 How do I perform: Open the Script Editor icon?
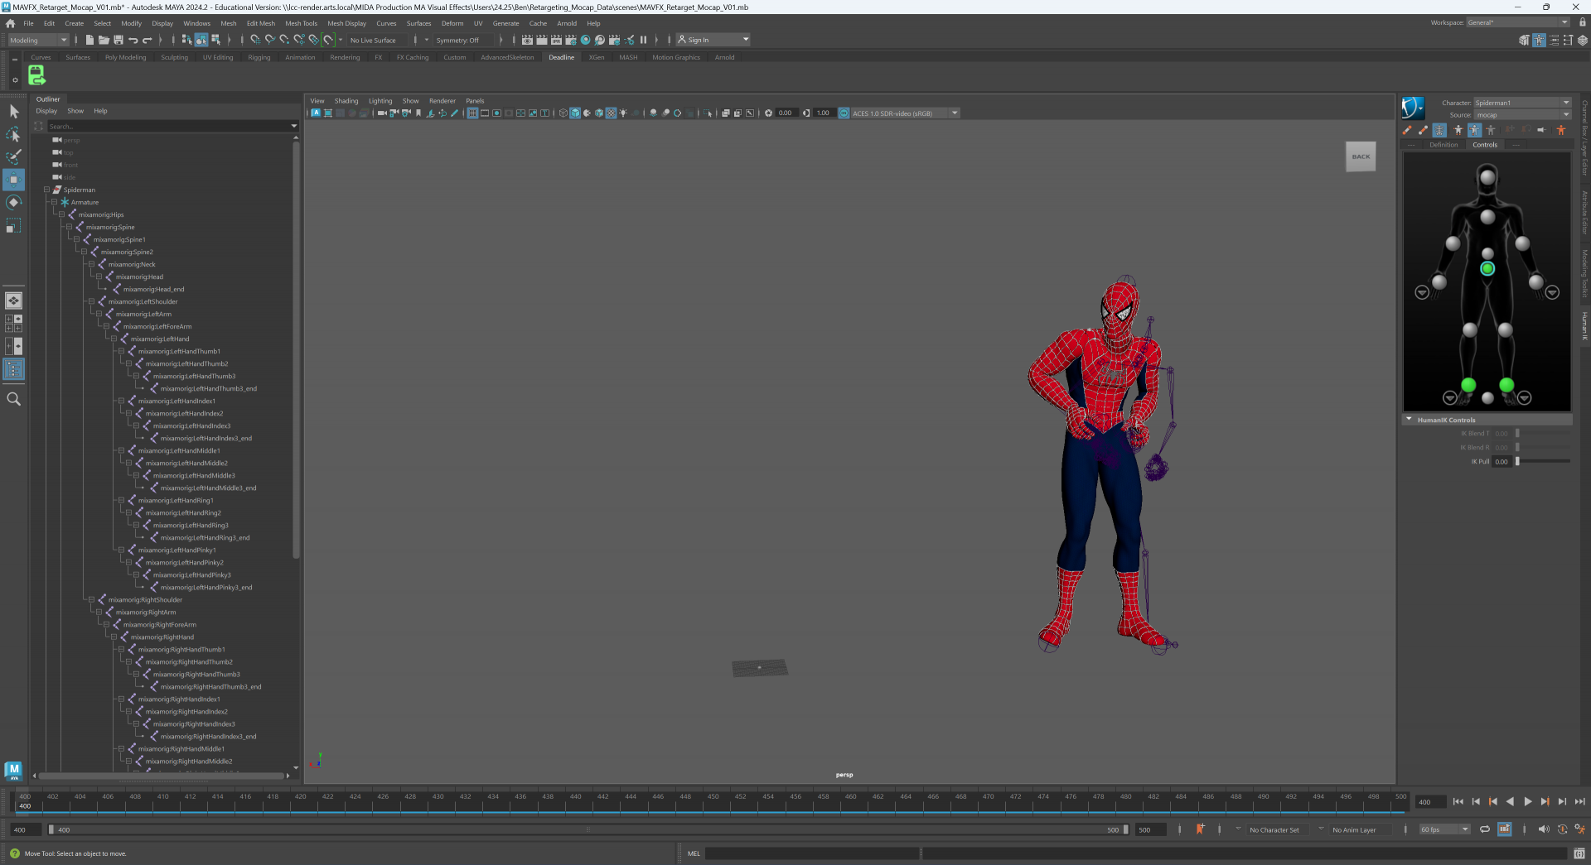pyautogui.click(x=1579, y=853)
